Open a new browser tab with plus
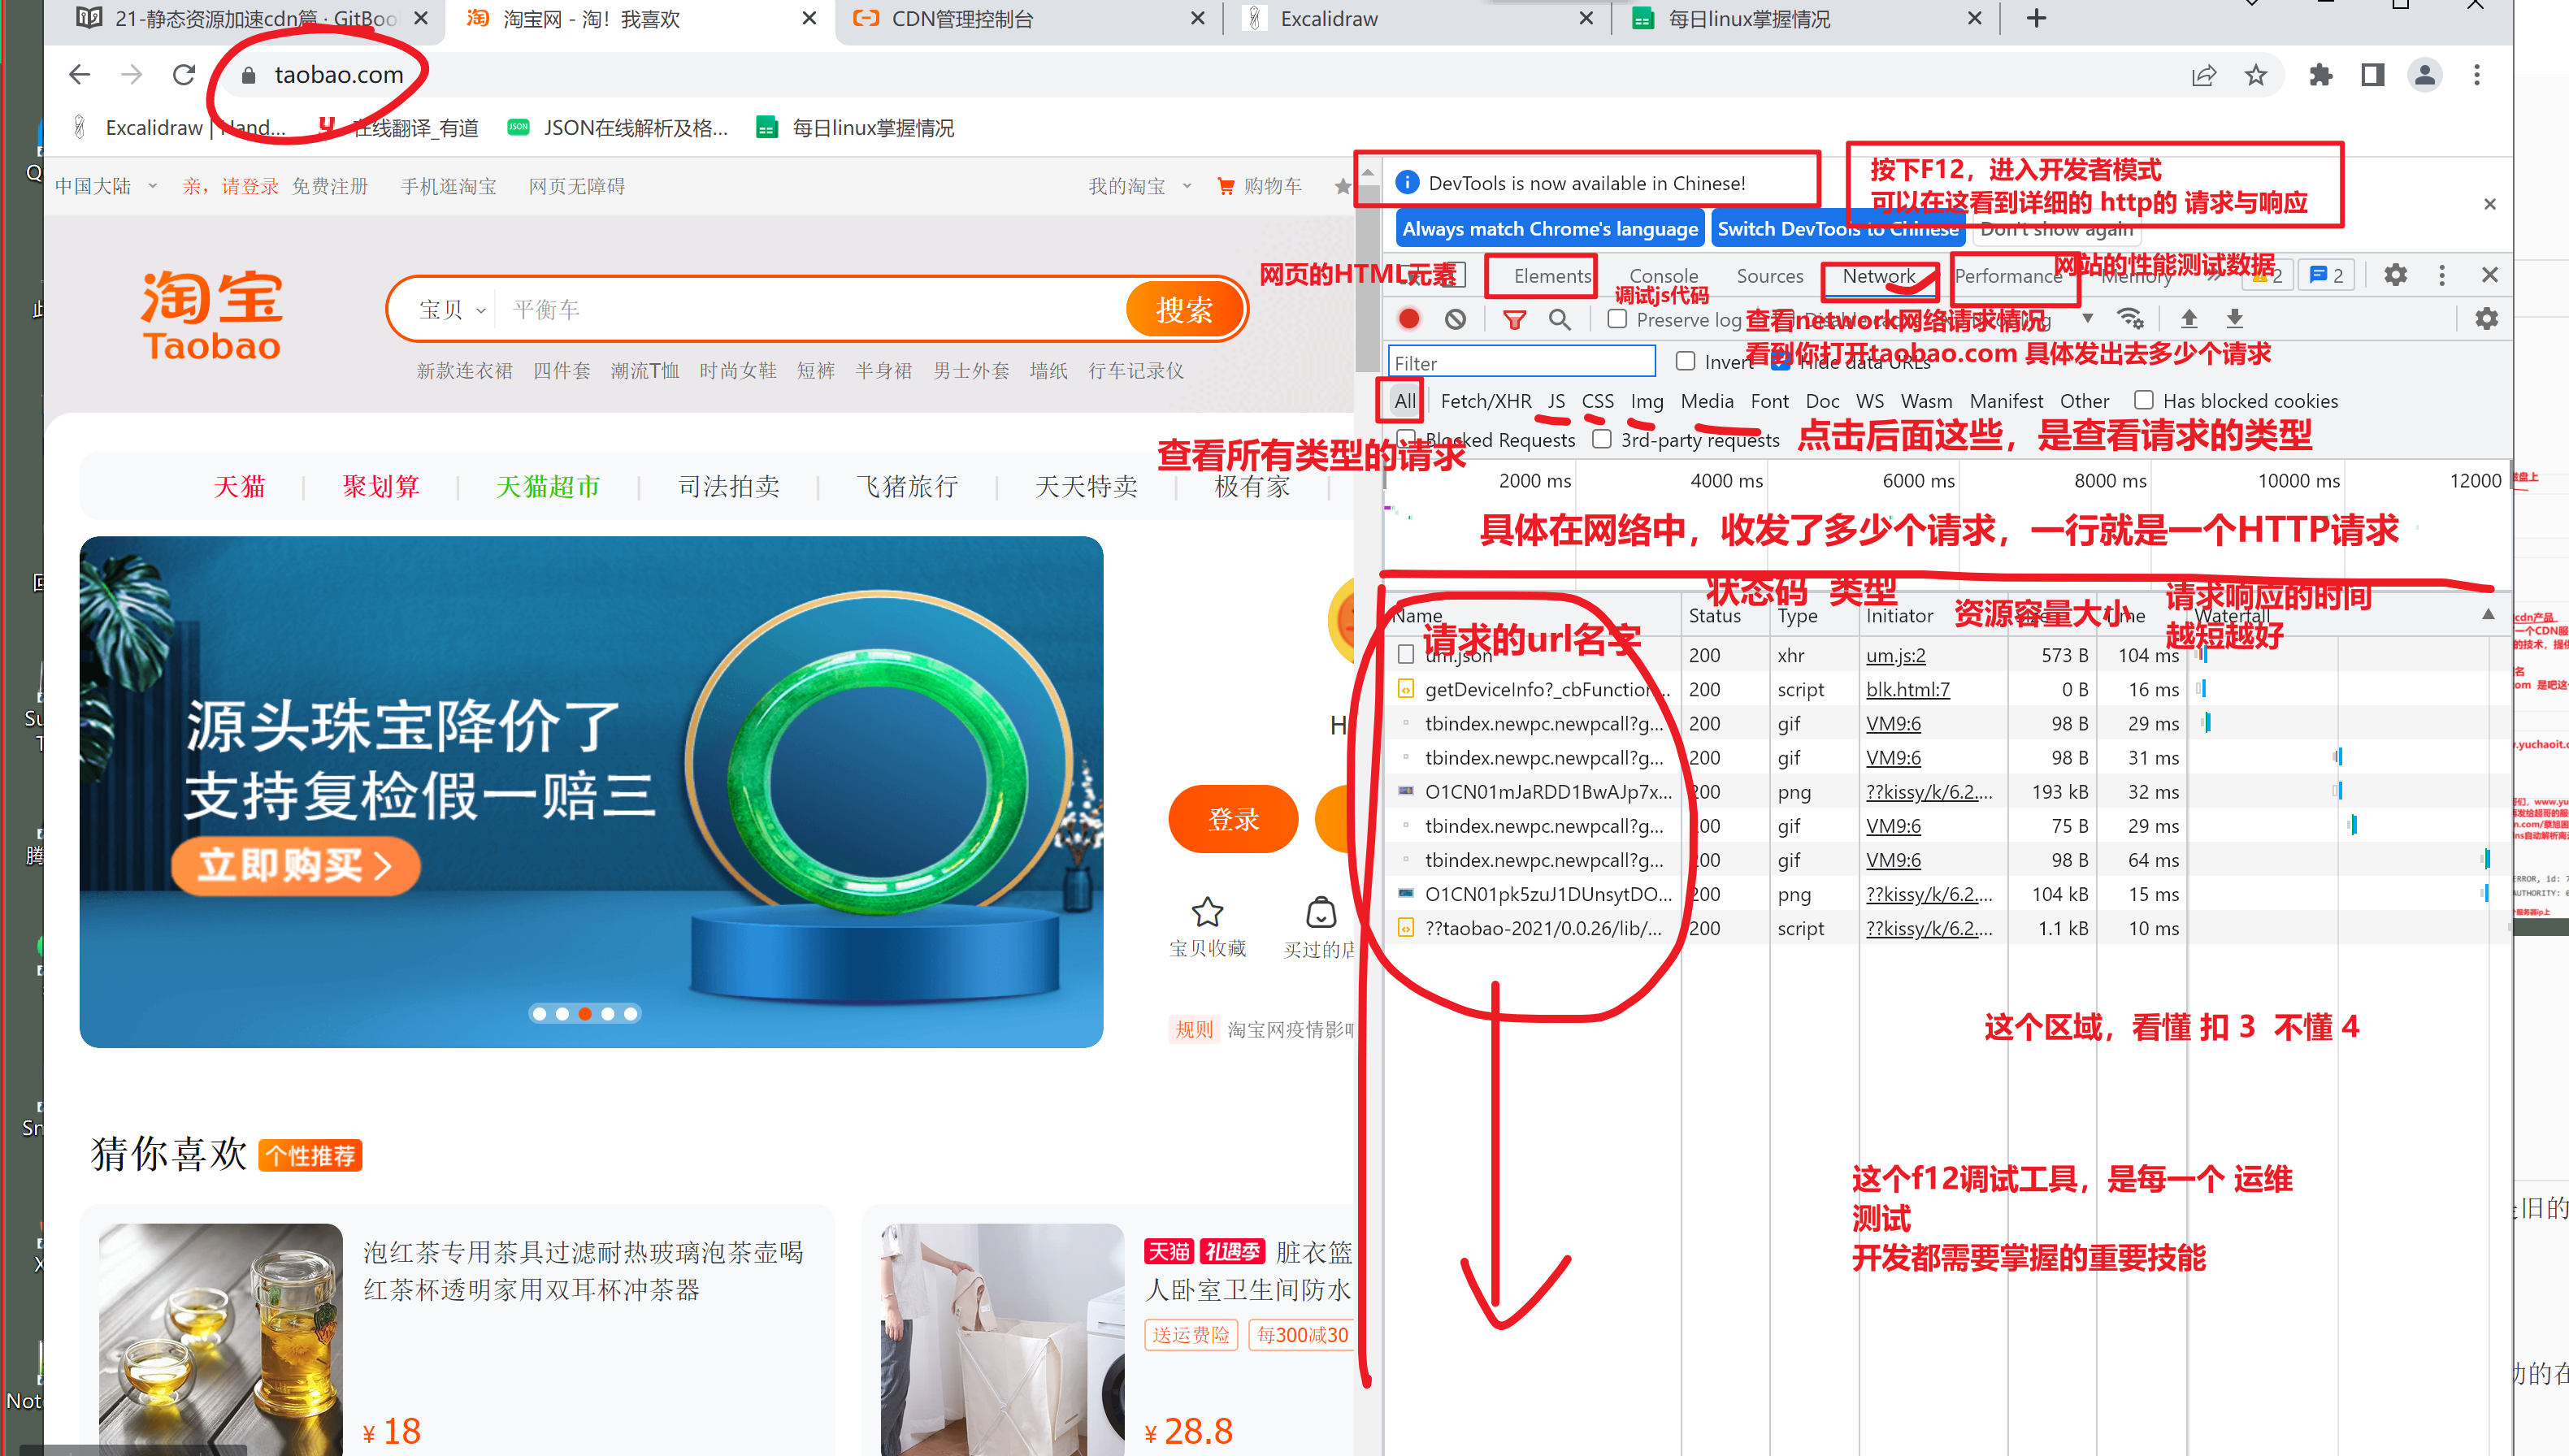 [x=2036, y=18]
